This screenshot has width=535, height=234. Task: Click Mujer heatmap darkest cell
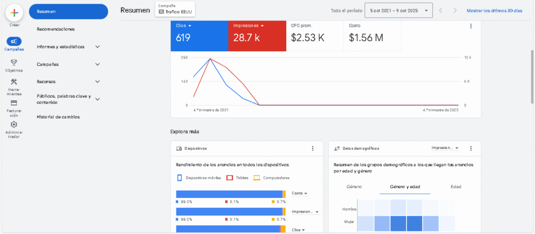pyautogui.click(x=416, y=224)
